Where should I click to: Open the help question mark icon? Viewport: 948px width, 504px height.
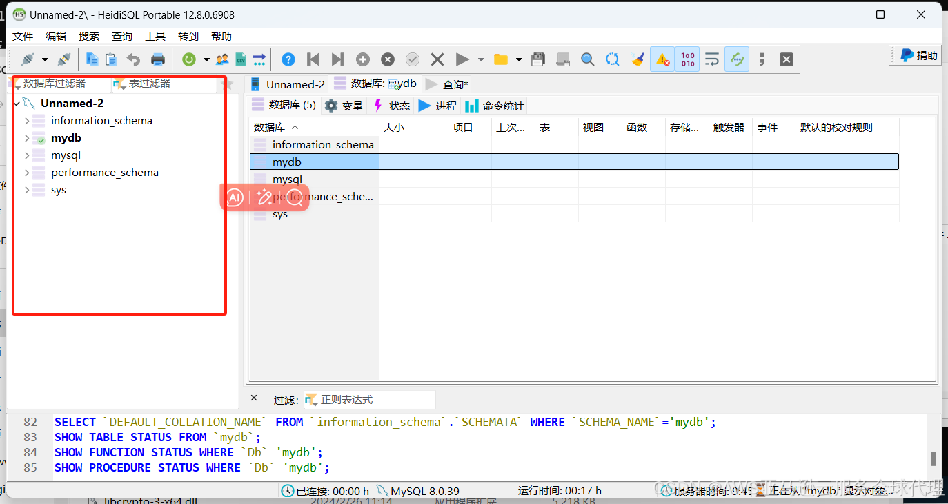click(x=288, y=59)
